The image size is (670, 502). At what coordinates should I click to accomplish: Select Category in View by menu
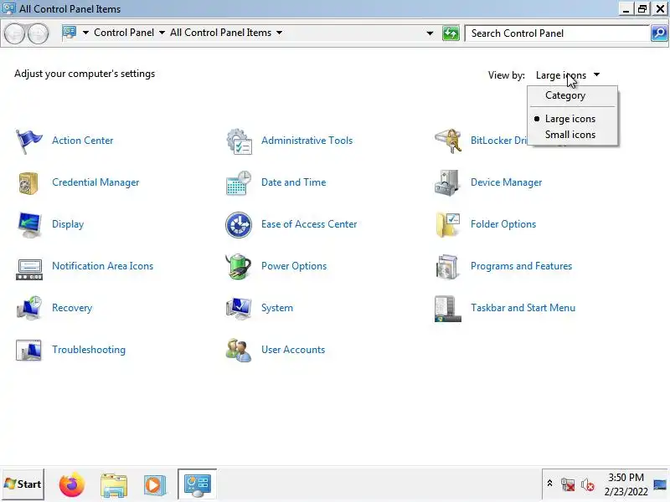coord(573,95)
